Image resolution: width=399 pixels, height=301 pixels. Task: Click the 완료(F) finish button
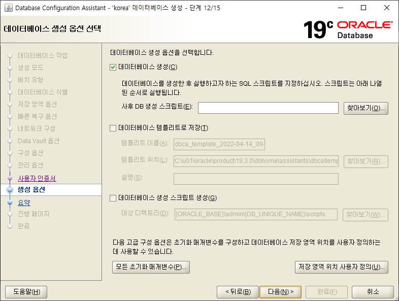pyautogui.click(x=327, y=292)
